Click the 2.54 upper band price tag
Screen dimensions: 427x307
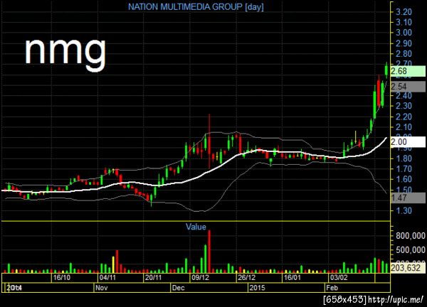click(x=408, y=87)
